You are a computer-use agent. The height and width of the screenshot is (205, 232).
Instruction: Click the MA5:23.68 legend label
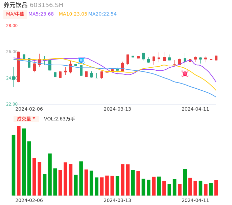pyautogui.click(x=41, y=14)
